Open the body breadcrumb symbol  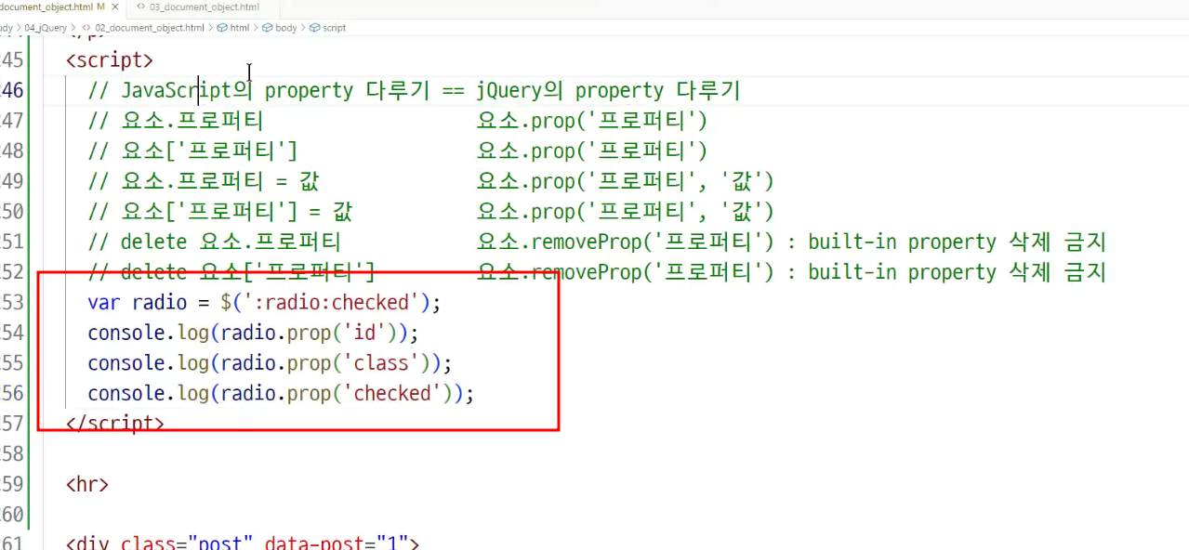click(x=286, y=28)
